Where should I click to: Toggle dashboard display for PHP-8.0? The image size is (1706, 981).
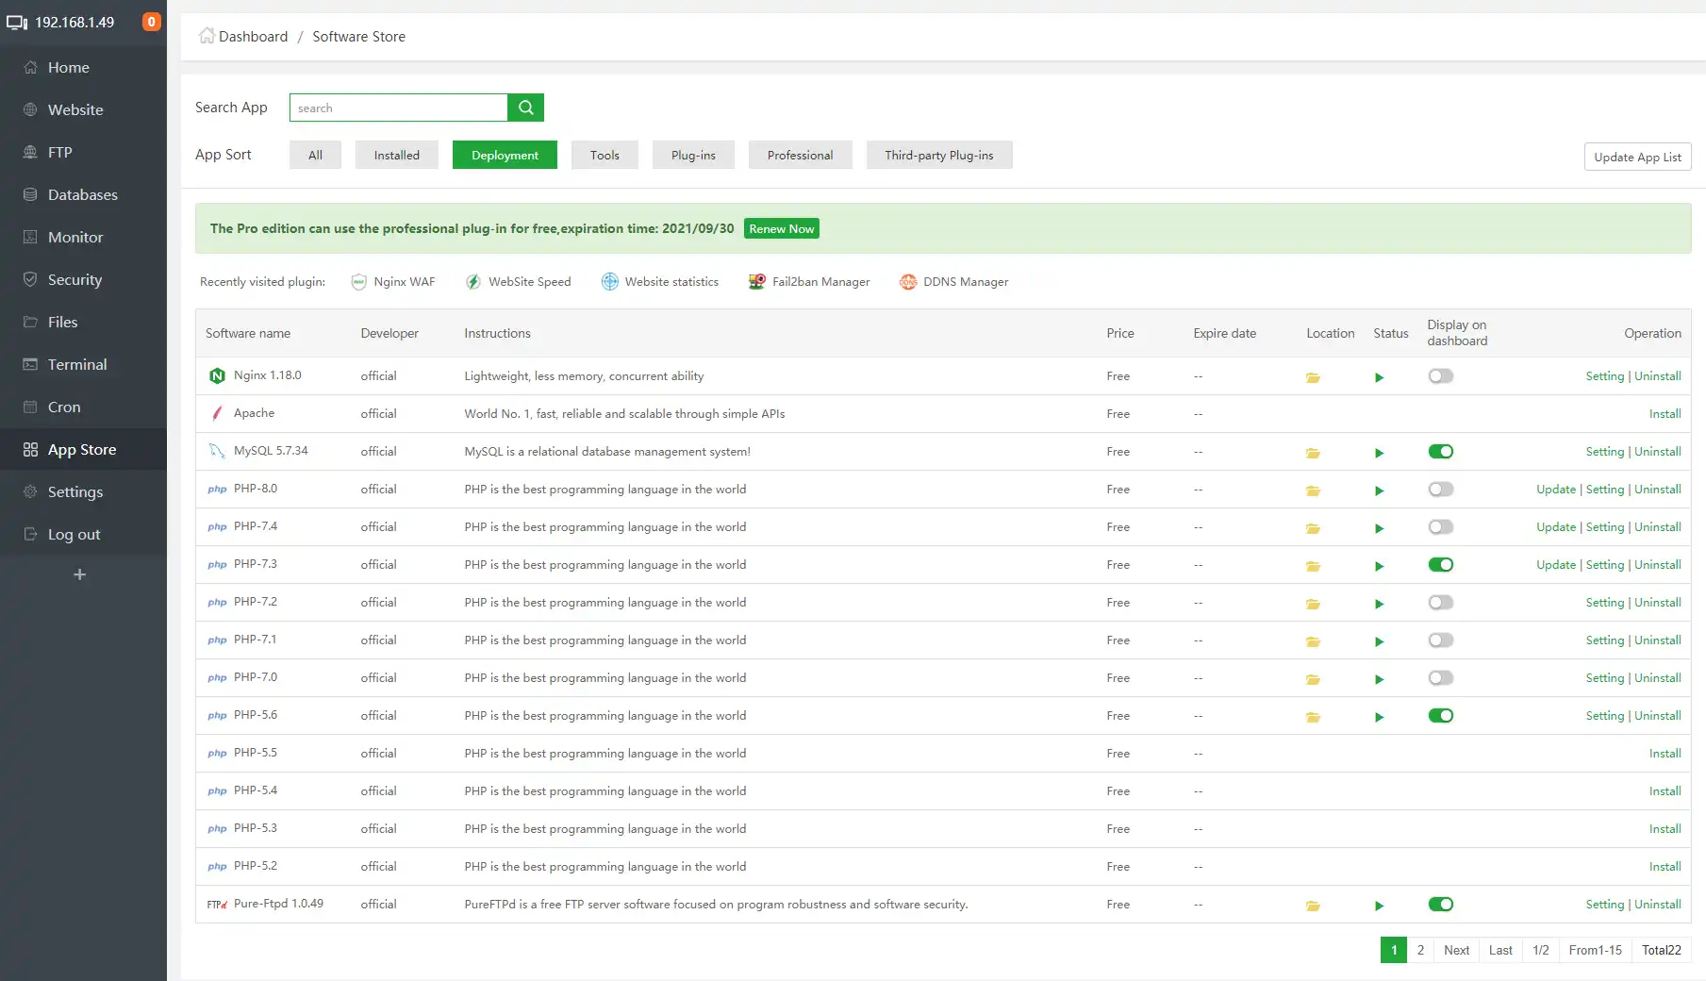tap(1440, 490)
